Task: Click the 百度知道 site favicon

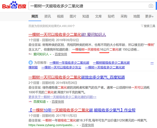Action: pos(30,102)
